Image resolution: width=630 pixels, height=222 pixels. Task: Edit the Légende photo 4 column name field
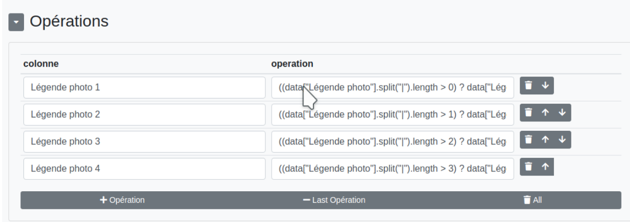click(144, 169)
